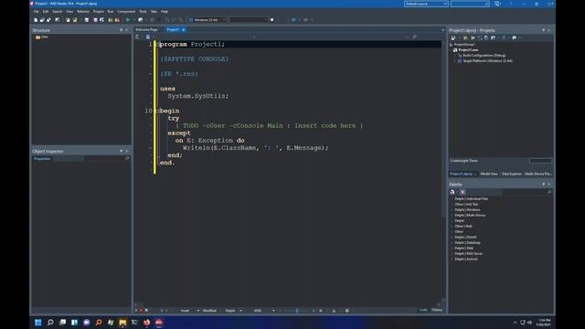
Task: Close the Project1 editor tab
Action: pyautogui.click(x=184, y=30)
